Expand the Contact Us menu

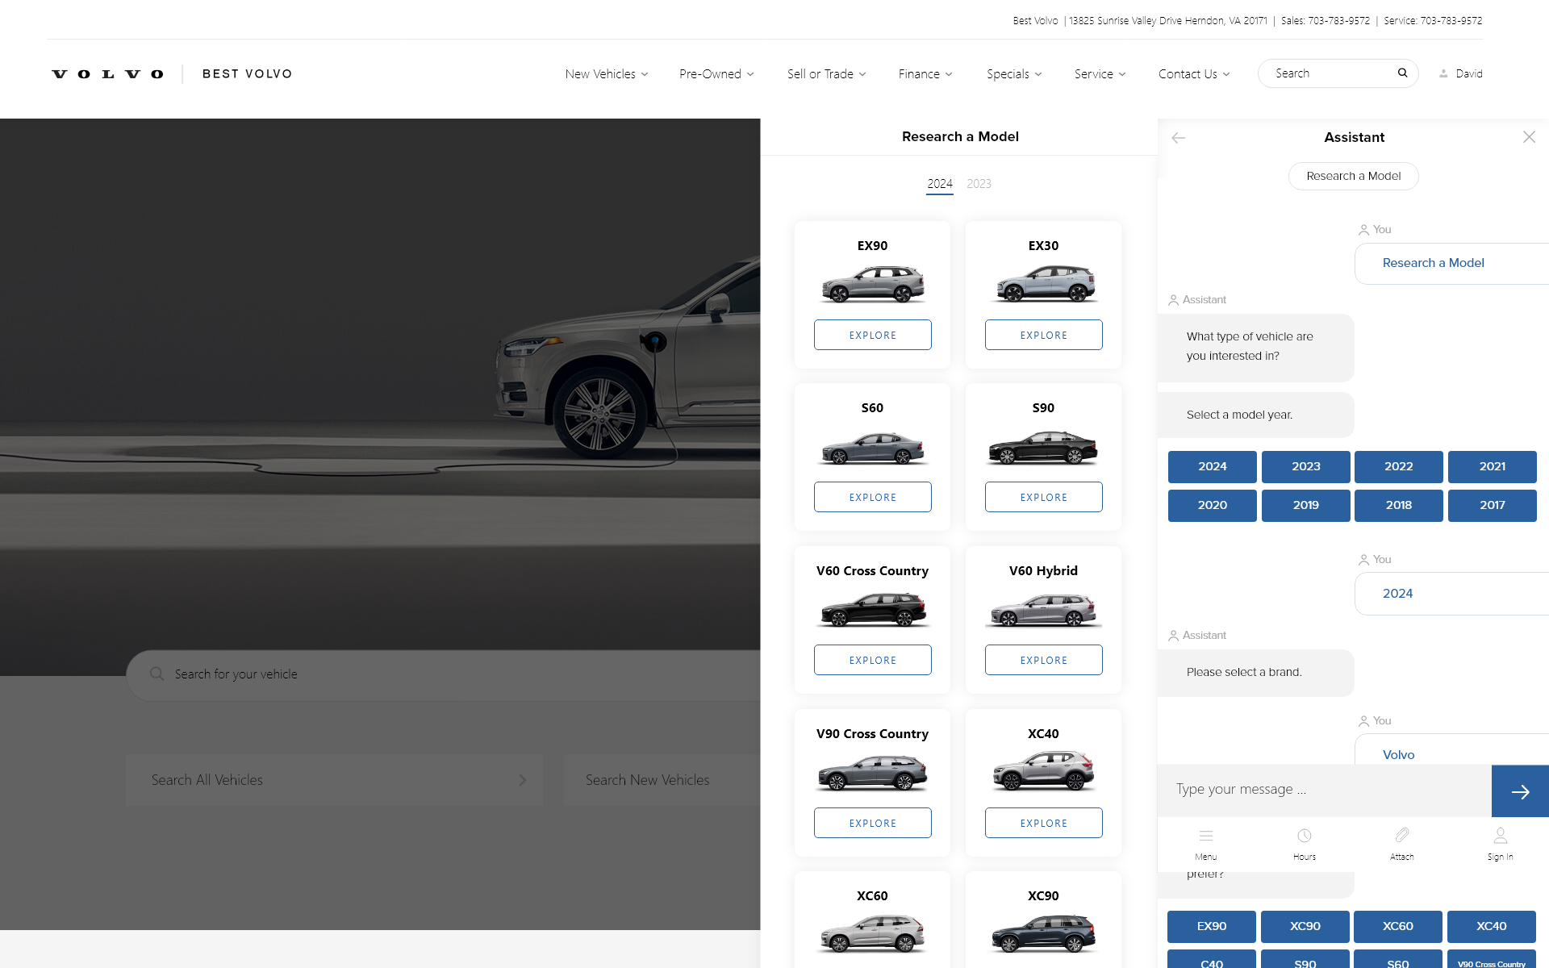point(1194,74)
